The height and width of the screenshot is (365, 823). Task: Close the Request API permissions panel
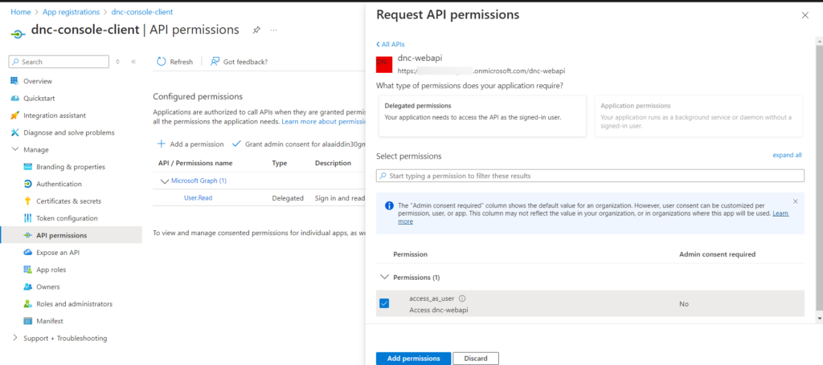click(x=805, y=16)
